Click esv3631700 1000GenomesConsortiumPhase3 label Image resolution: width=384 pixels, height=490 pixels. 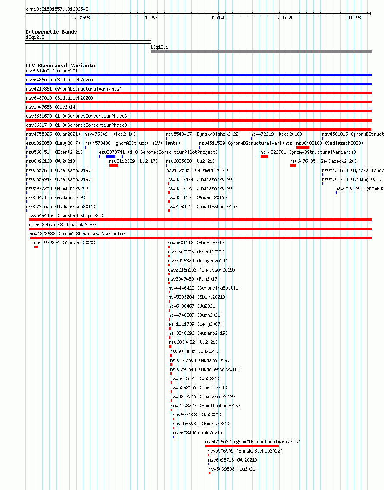pos(78,125)
